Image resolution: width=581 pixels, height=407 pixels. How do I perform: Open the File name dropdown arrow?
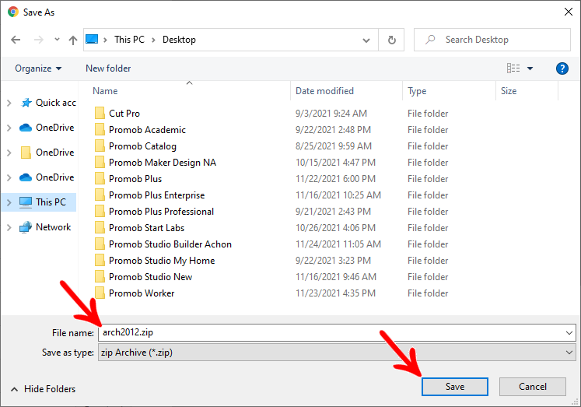coord(569,333)
